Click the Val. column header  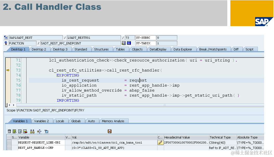(115, 137)
